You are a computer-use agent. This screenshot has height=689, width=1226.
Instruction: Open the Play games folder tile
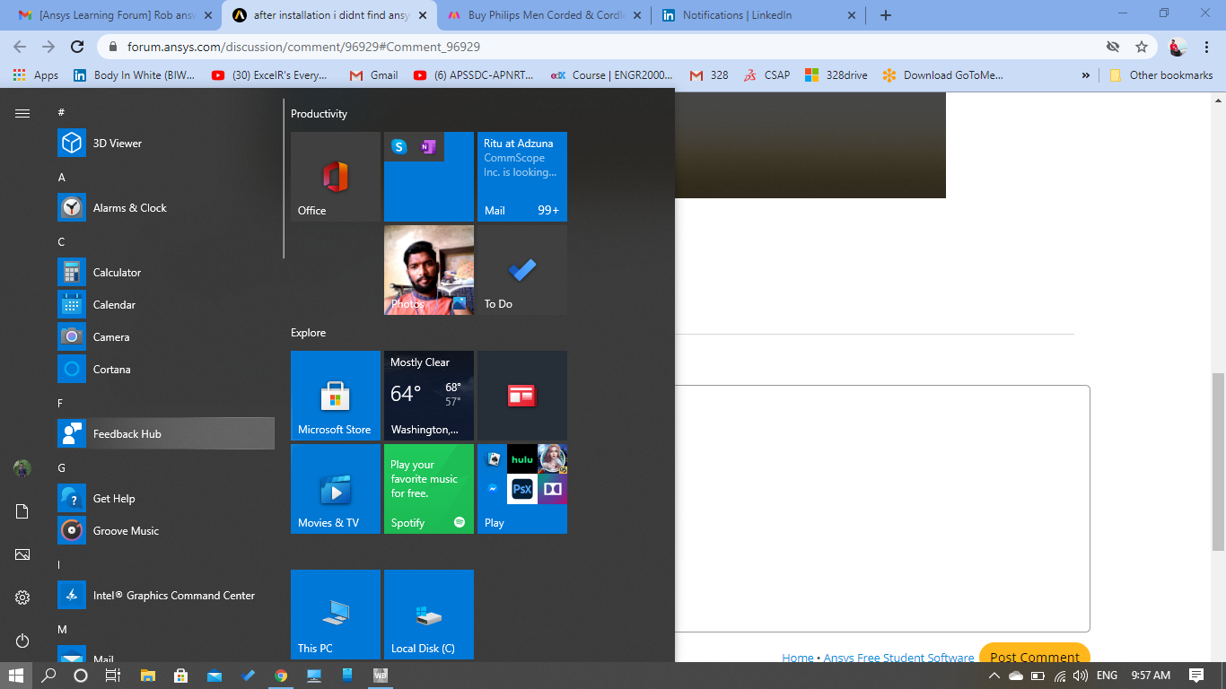[x=522, y=489]
